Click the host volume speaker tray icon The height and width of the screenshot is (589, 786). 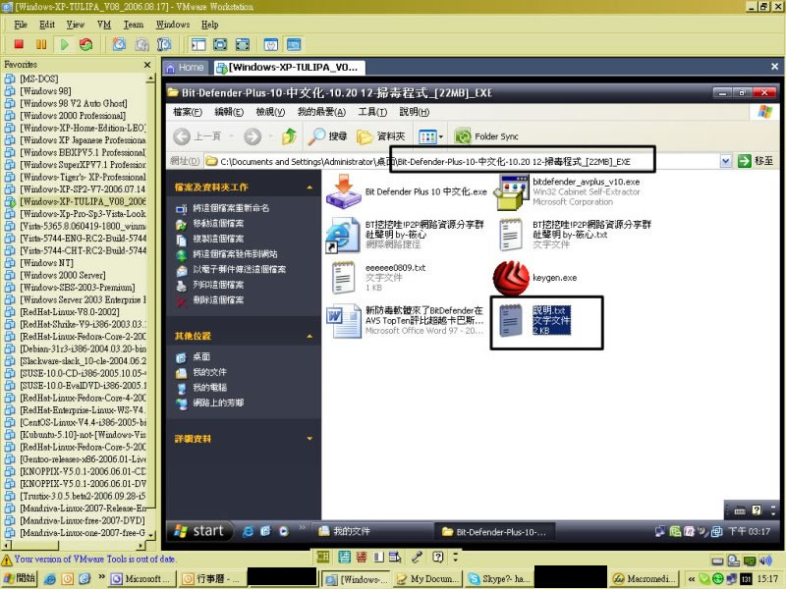(x=765, y=561)
